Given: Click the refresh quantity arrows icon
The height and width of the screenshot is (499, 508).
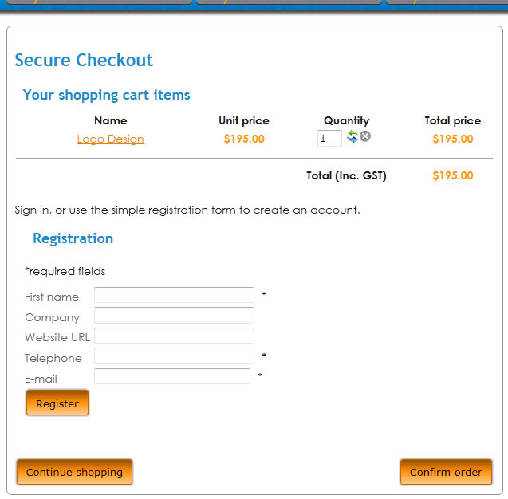Looking at the screenshot, I should 352,137.
